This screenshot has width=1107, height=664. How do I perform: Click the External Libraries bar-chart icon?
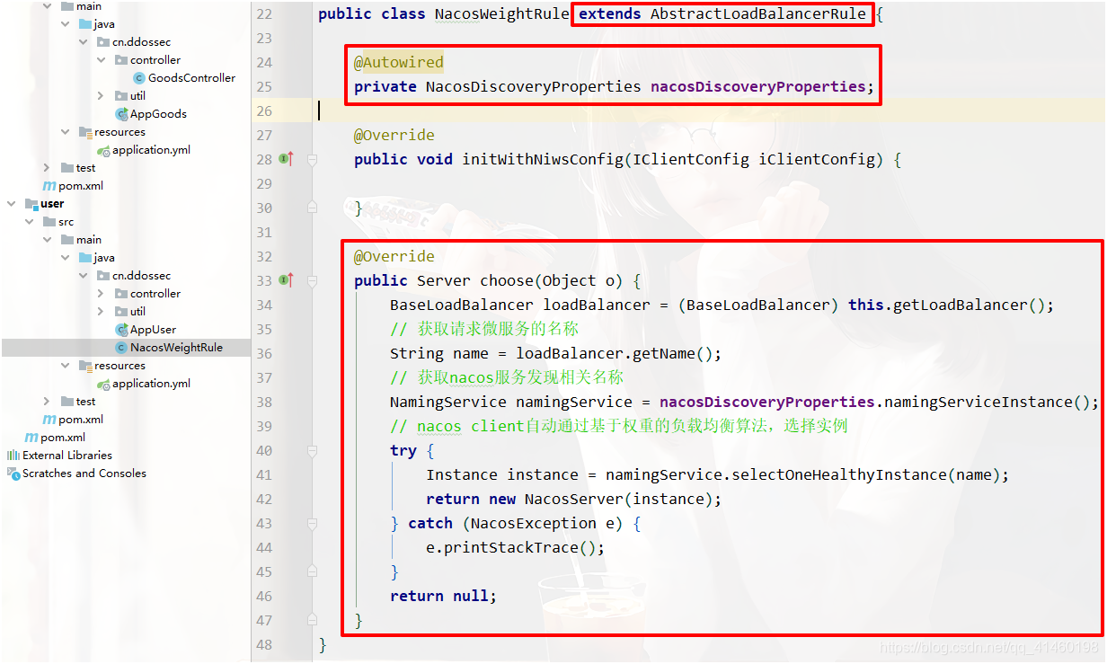13,456
